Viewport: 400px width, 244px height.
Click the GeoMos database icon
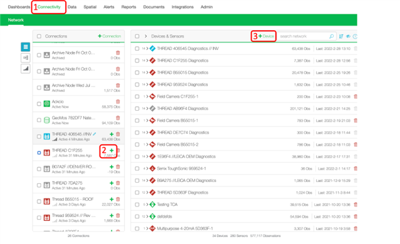pyautogui.click(x=47, y=120)
